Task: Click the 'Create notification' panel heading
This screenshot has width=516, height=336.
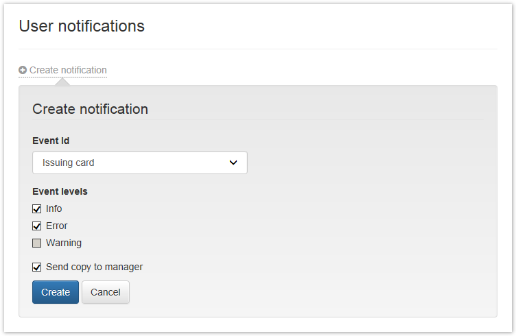Action: (x=90, y=109)
